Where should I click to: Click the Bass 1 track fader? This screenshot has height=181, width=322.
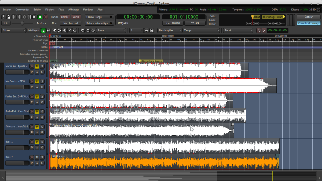point(17,148)
